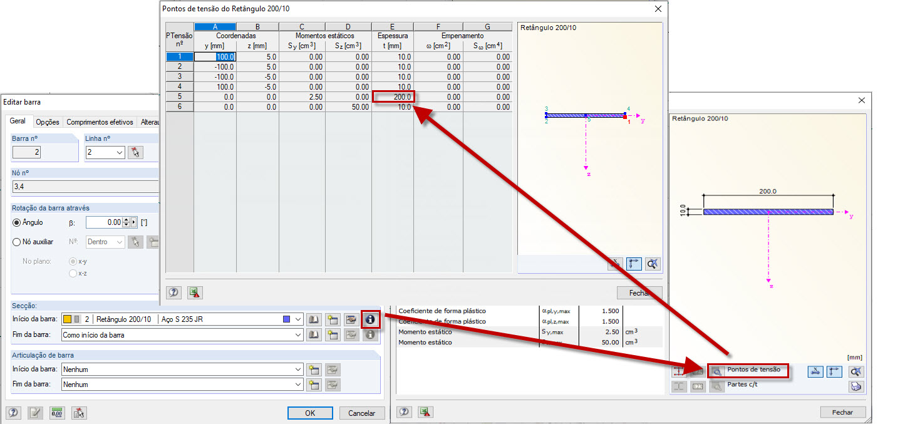Viewport: 910px width, 424px height.
Task: Click Fechar in Pontos de tensão dialog
Action: [639, 293]
